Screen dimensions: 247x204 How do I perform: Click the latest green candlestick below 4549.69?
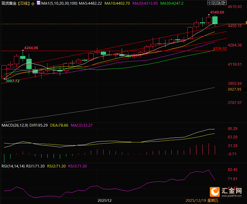(x=215, y=20)
